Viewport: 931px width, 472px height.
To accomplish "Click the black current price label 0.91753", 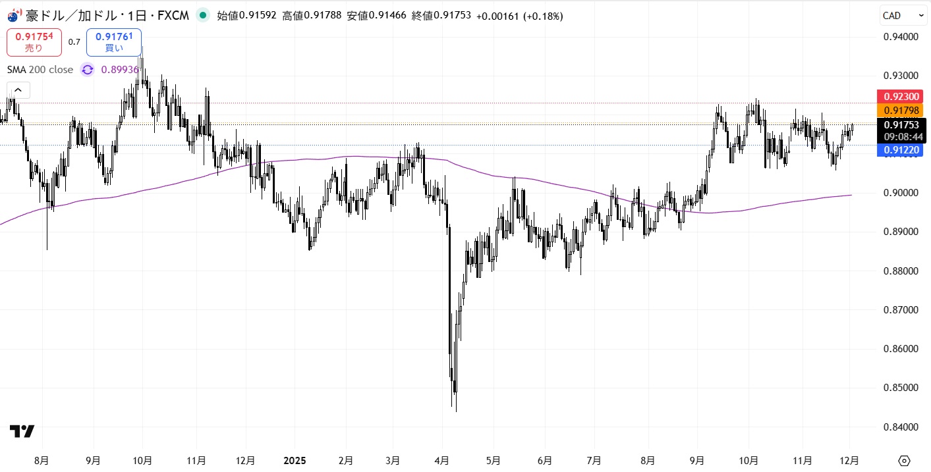I will 901,125.
